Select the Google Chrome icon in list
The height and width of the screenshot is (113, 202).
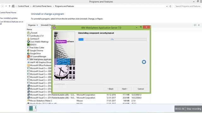pos(28,51)
